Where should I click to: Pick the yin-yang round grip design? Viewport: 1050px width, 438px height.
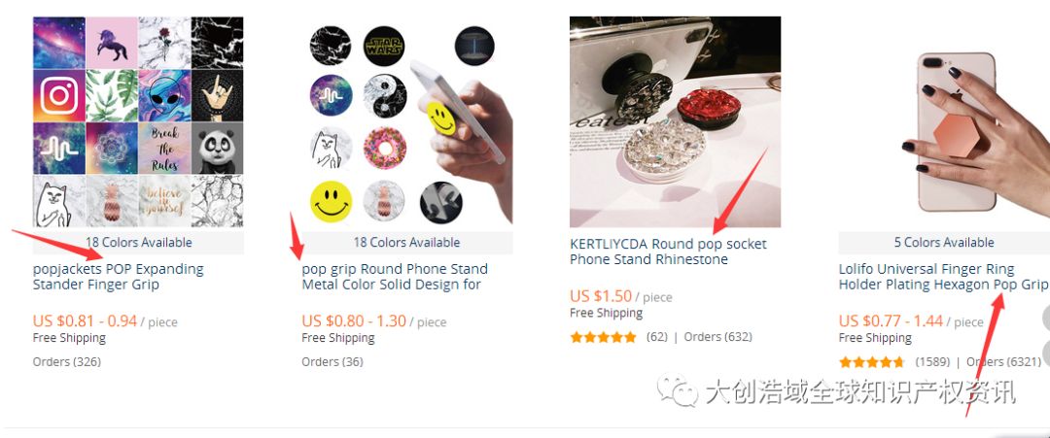pos(385,96)
